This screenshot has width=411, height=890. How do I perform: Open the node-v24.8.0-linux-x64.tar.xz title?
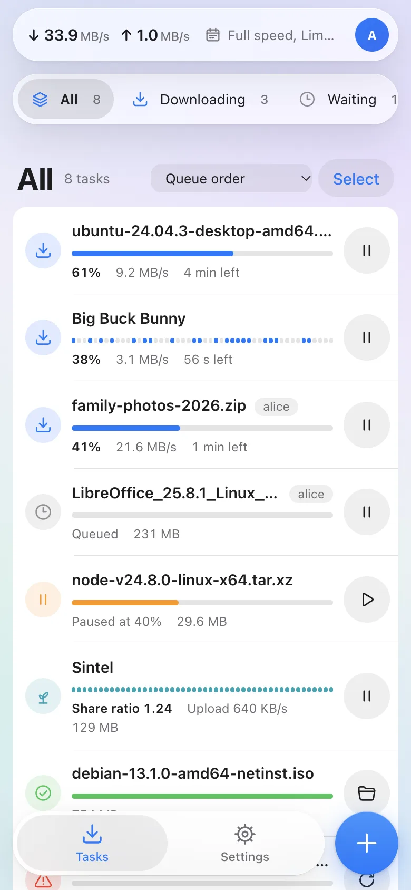pyautogui.click(x=182, y=580)
